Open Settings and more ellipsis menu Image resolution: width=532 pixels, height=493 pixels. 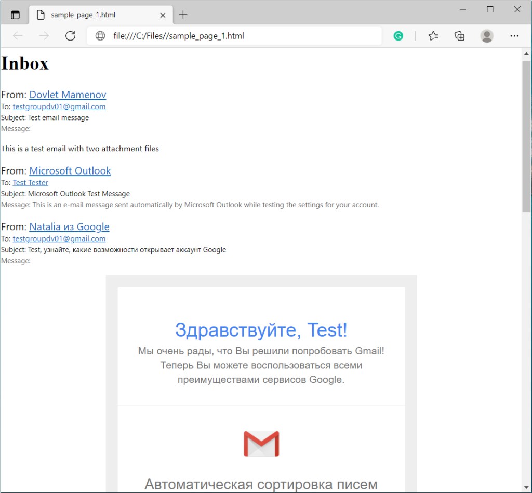click(514, 36)
